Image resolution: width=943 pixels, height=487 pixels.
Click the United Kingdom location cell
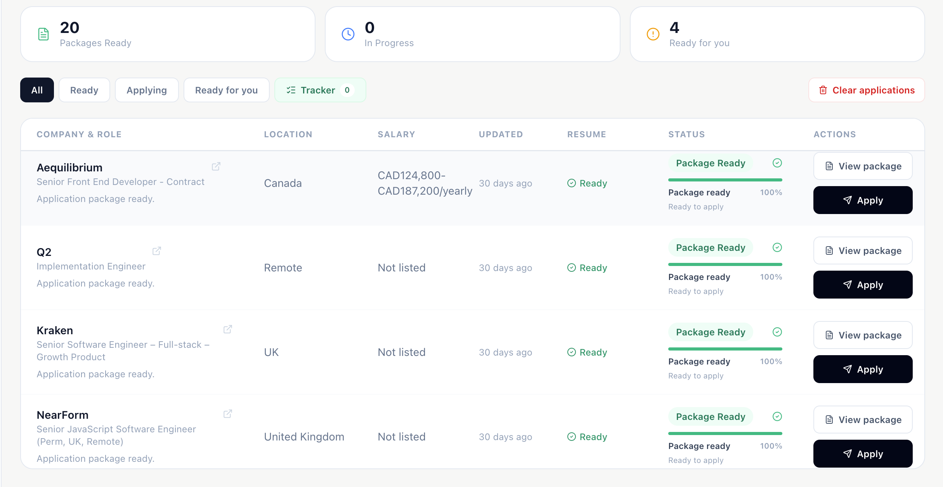pos(304,437)
